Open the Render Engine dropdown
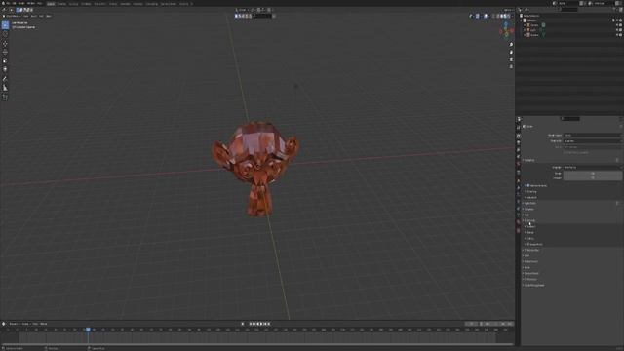Viewport: 624px width, 351px height. [592, 136]
